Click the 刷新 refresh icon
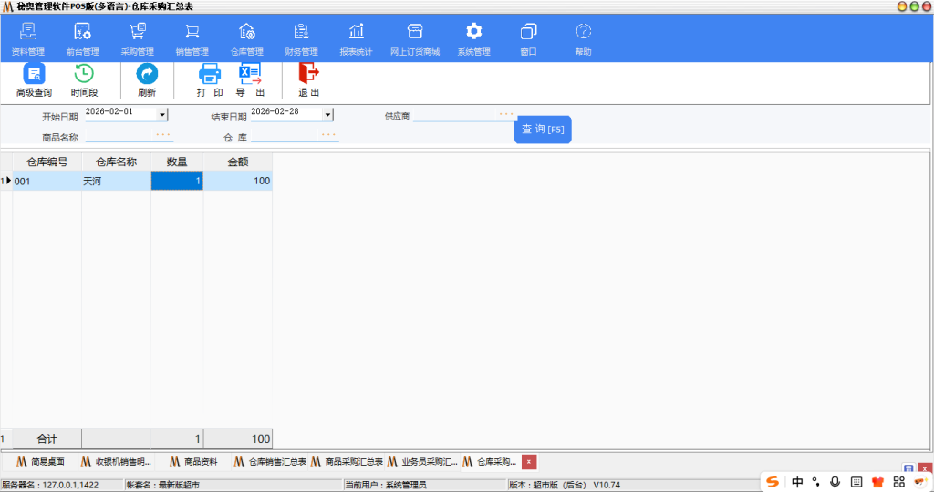 pyautogui.click(x=147, y=75)
